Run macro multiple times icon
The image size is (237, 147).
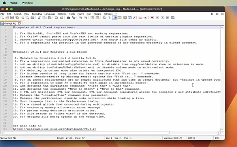point(167,18)
